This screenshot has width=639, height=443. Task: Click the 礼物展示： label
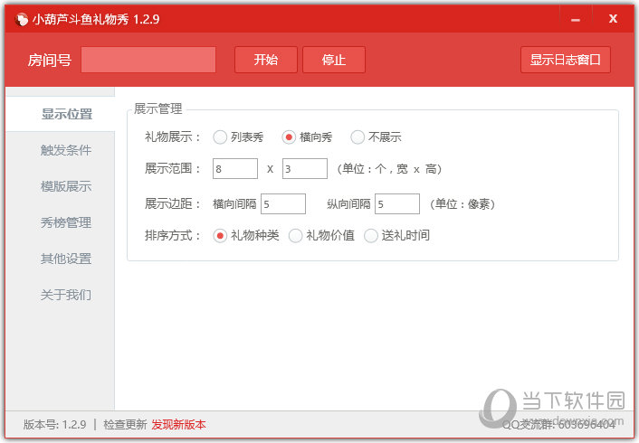[173, 137]
